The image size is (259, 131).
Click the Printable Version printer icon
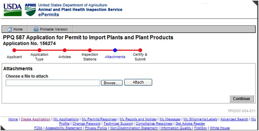pos(36,29)
